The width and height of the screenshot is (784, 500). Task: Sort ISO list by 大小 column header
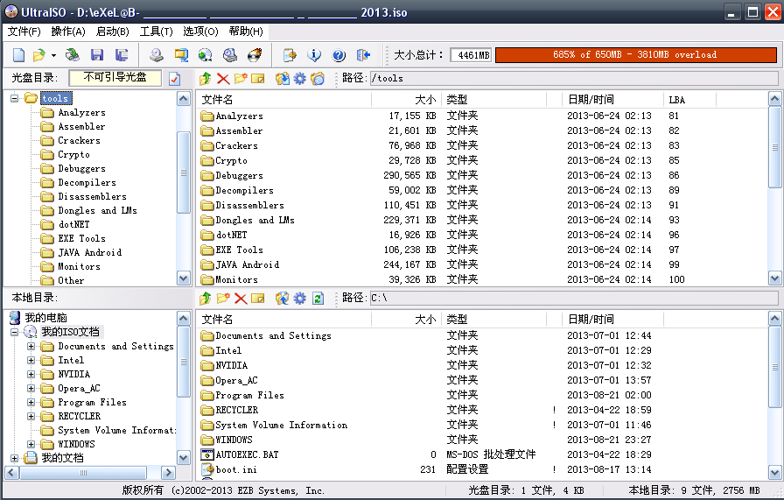pos(407,100)
